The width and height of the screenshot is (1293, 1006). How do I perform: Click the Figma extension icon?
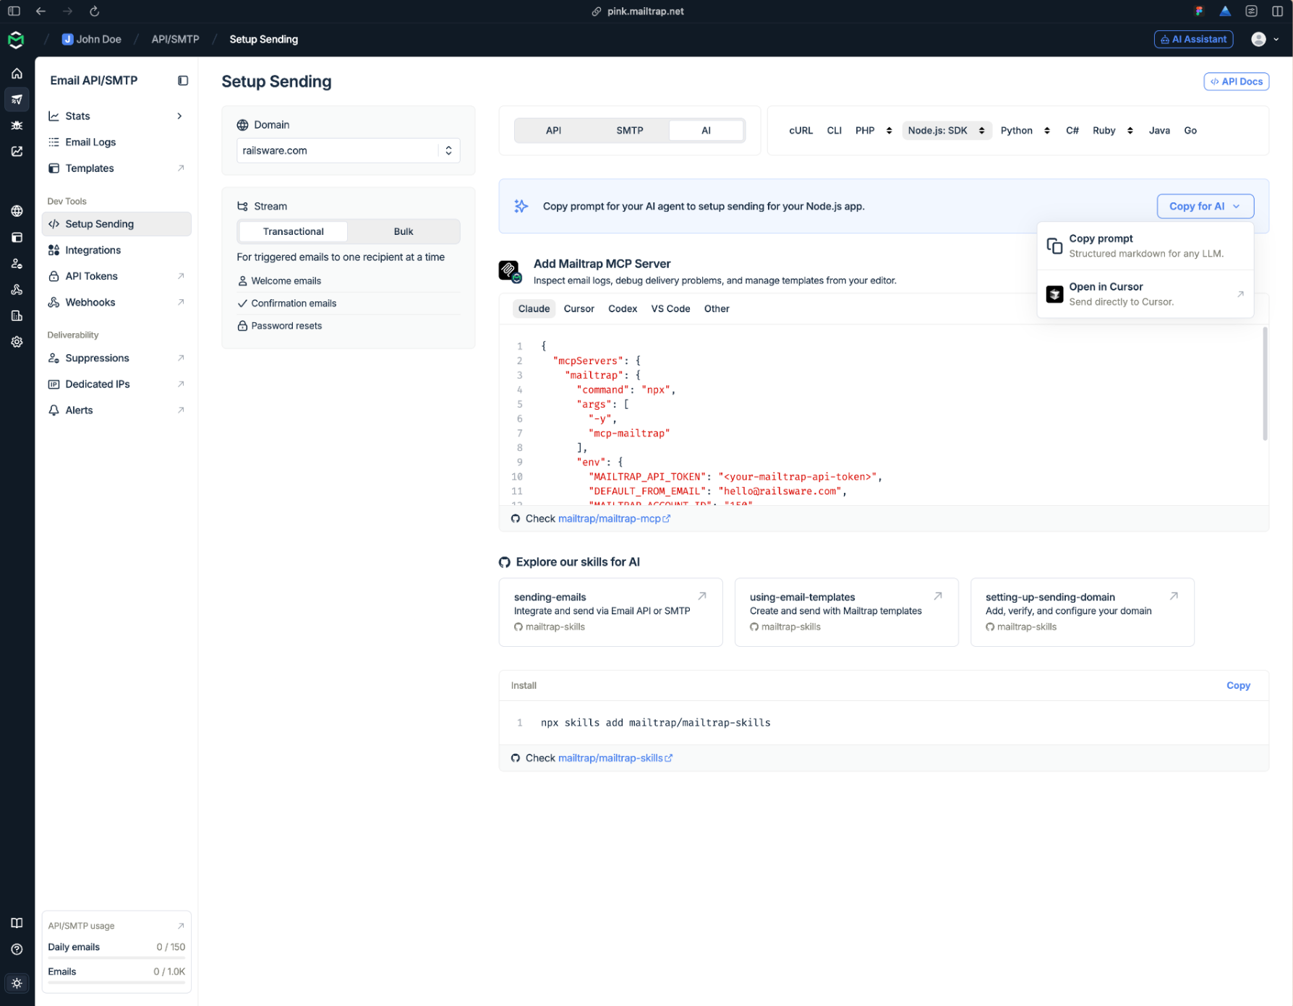pos(1199,11)
